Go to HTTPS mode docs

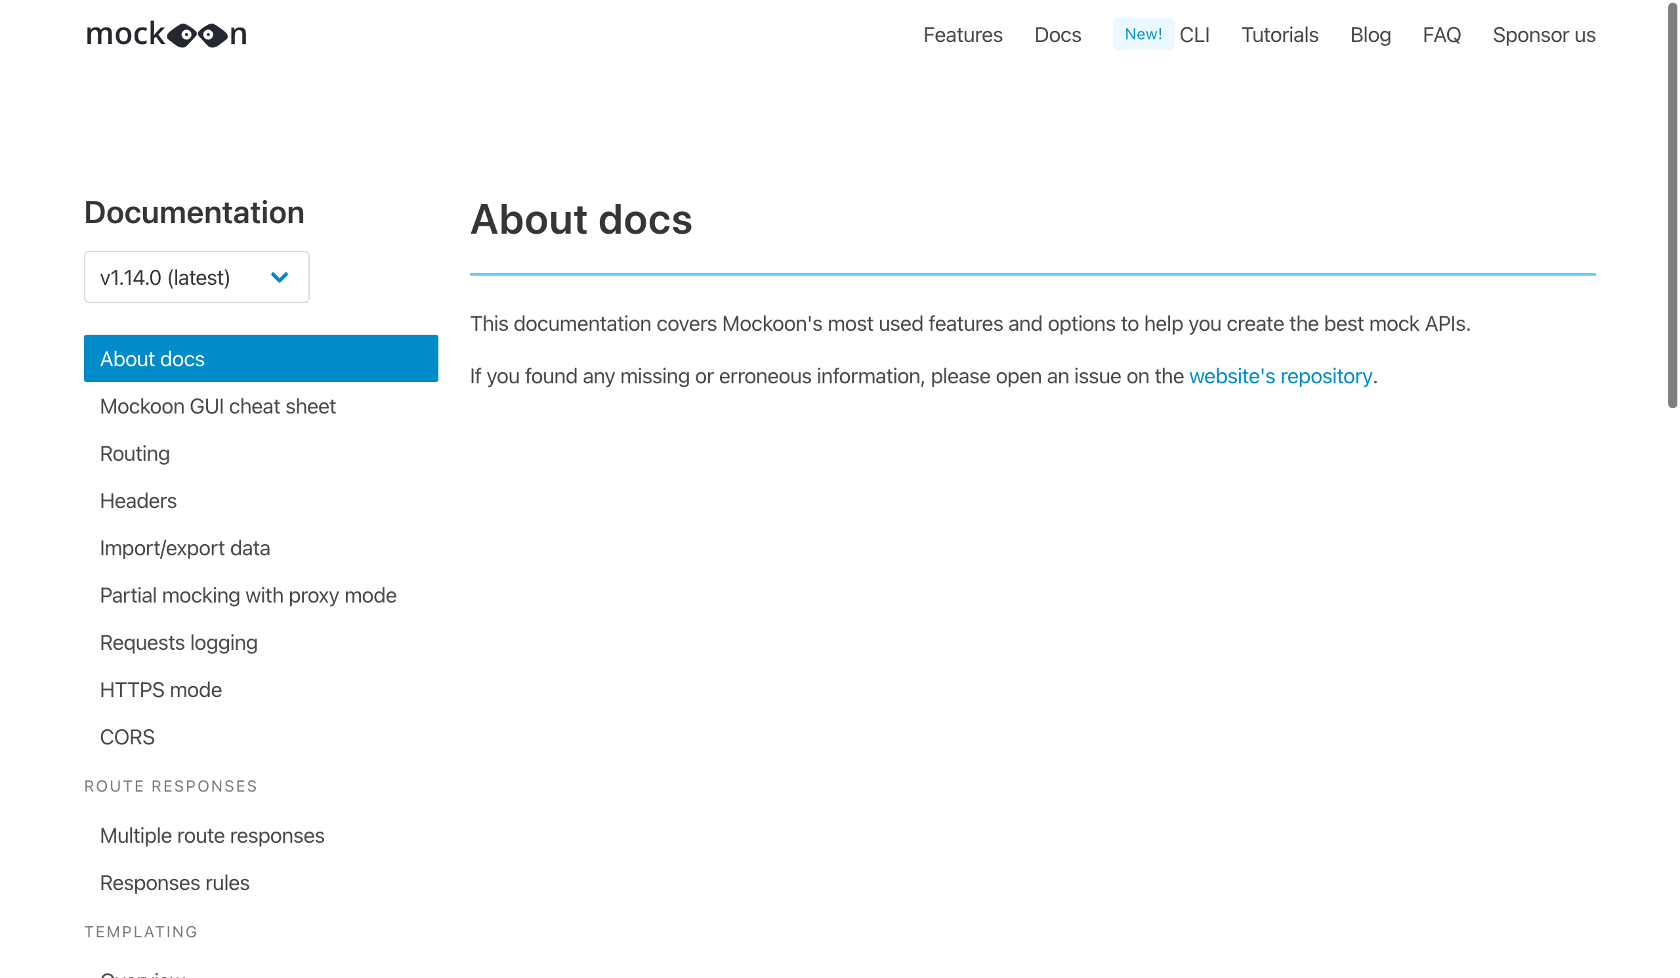coord(161,690)
